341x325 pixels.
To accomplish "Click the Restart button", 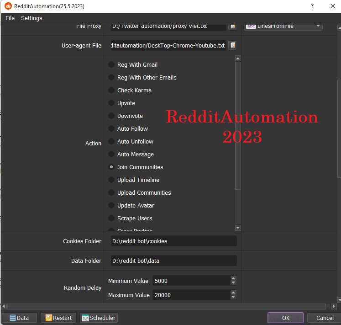I will click(58, 318).
